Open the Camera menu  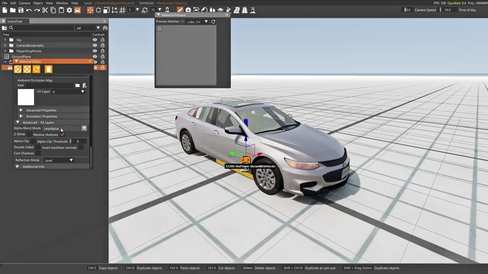24,3
